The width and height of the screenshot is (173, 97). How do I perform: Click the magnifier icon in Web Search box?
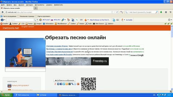point(157,12)
